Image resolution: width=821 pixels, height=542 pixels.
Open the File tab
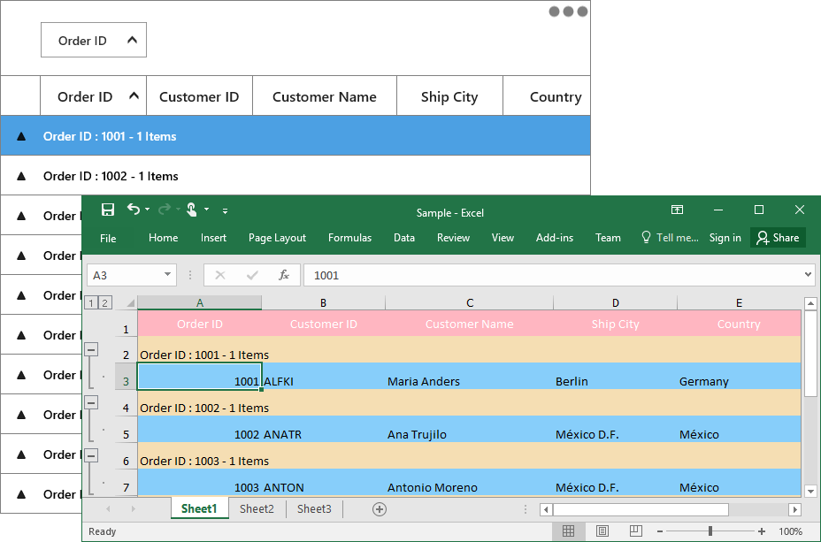click(108, 238)
